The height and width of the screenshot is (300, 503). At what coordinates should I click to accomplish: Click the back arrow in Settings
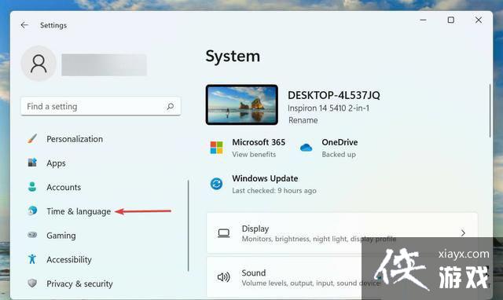coord(24,25)
